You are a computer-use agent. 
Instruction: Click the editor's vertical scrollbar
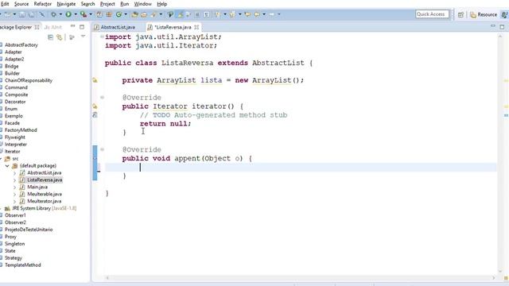click(500, 153)
